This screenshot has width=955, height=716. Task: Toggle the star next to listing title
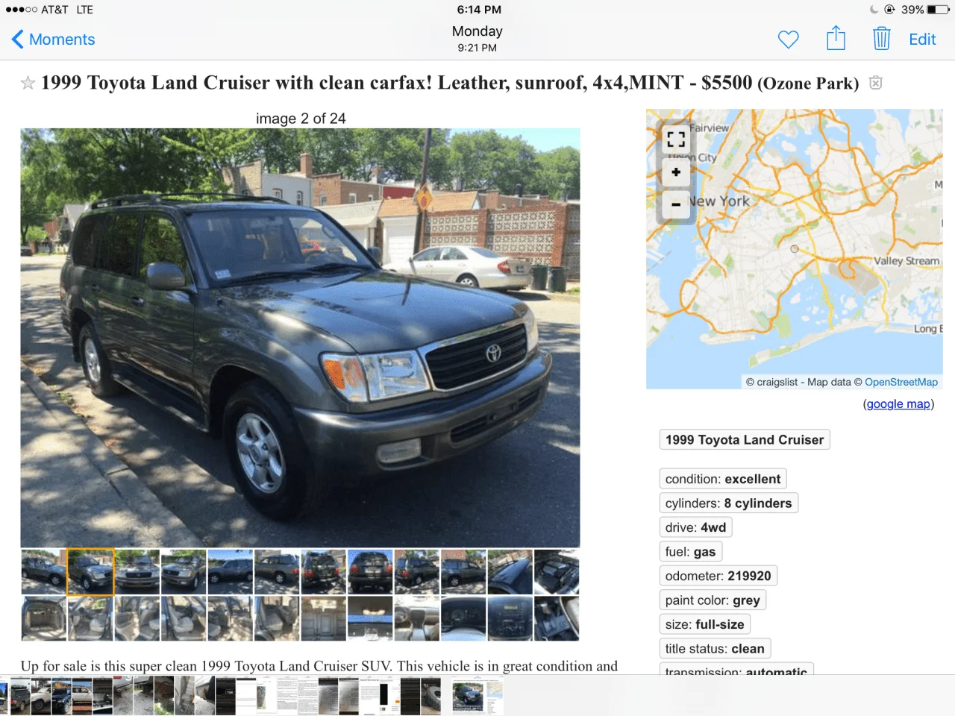click(28, 83)
